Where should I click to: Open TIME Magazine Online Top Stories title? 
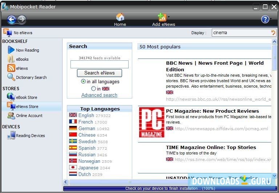pos(211,148)
